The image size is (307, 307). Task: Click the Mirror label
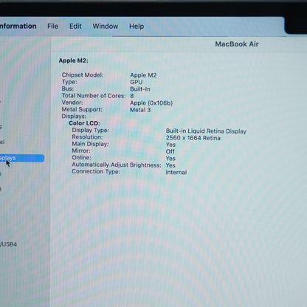click(81, 151)
